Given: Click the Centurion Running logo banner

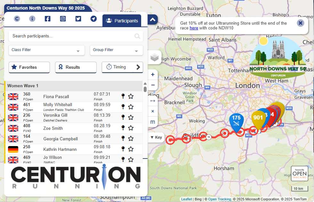Looking at the screenshot, I should pos(76,178).
